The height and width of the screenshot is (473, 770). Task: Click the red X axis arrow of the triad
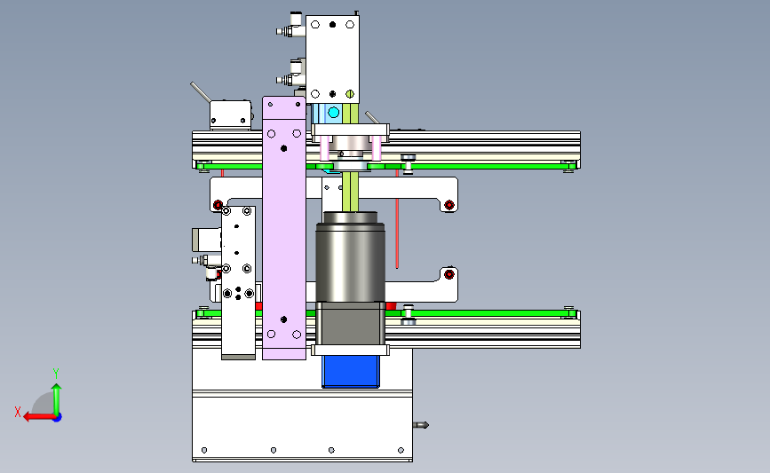pyautogui.click(x=39, y=418)
